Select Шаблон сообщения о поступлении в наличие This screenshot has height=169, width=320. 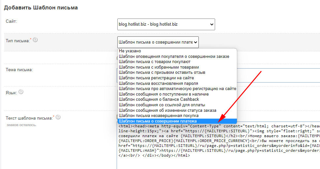[x=164, y=94]
